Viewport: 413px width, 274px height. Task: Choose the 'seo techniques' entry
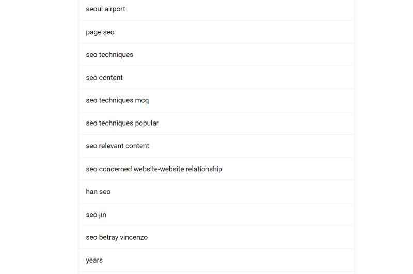coord(216,55)
